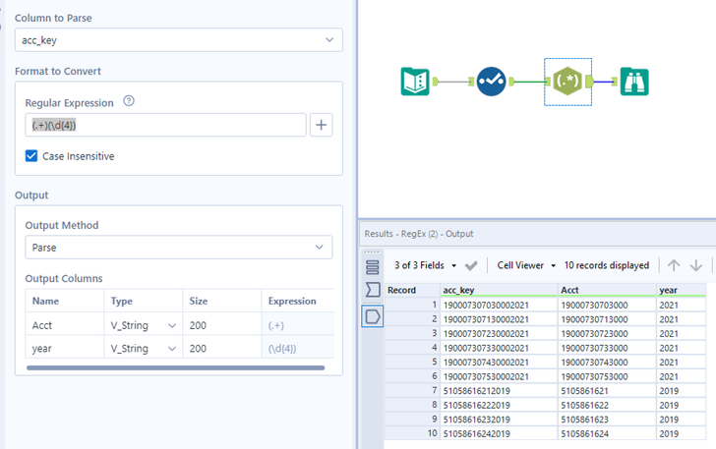
Task: Click the Name header in Output Columns
Action: tap(65, 302)
